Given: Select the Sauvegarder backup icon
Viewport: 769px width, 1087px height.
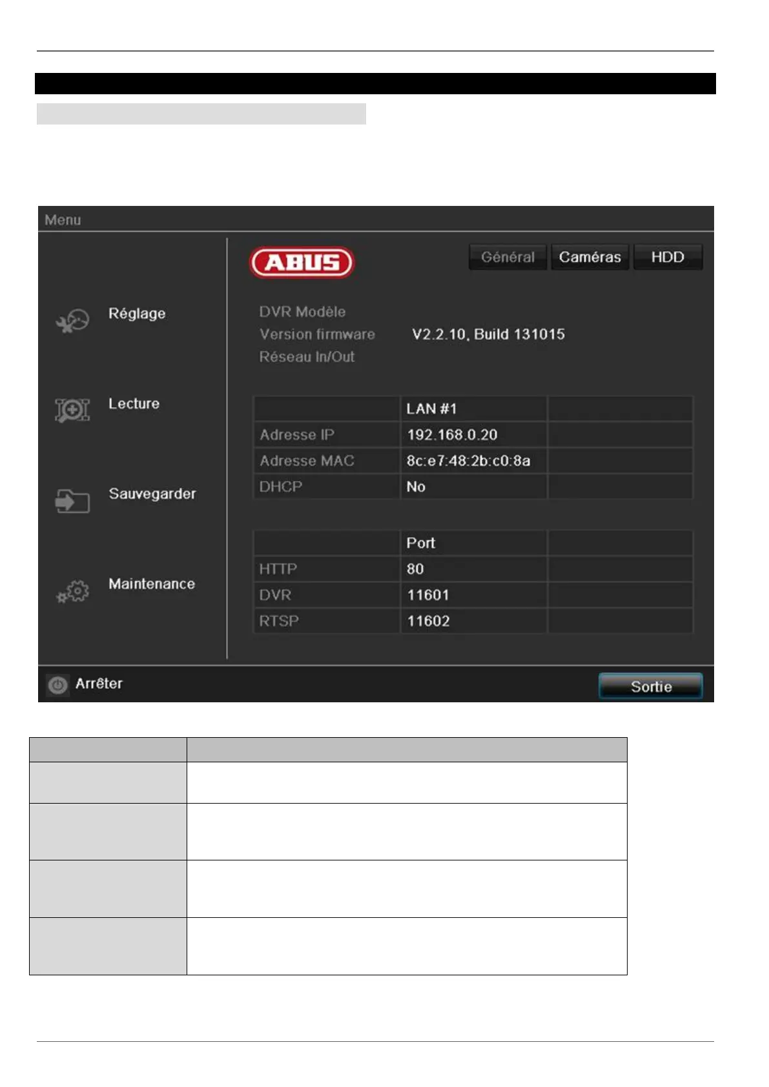Looking at the screenshot, I should pyautogui.click(x=72, y=501).
